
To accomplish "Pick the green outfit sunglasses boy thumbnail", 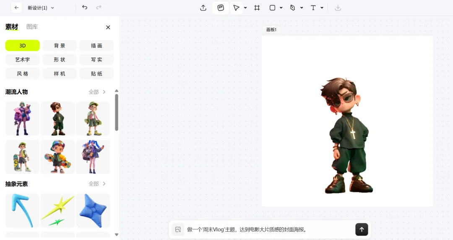I will [x=57, y=118].
